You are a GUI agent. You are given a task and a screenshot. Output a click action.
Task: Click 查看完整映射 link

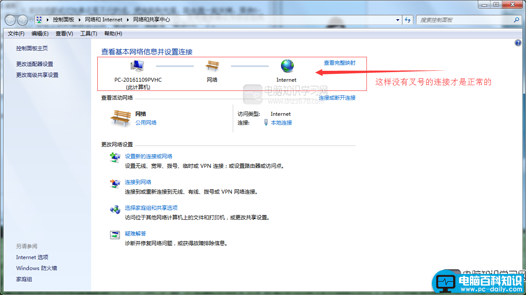click(x=340, y=63)
